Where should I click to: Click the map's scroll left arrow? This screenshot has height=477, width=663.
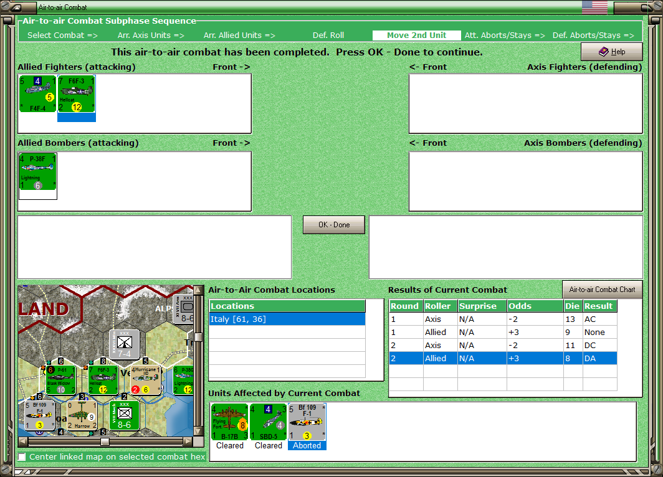click(23, 442)
